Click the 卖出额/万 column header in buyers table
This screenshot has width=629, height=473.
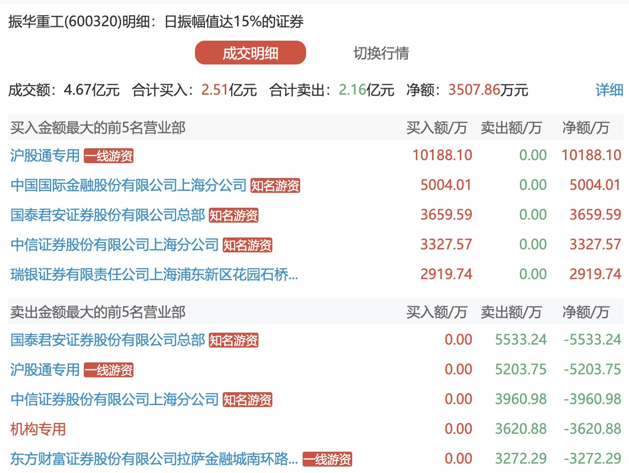tap(511, 128)
